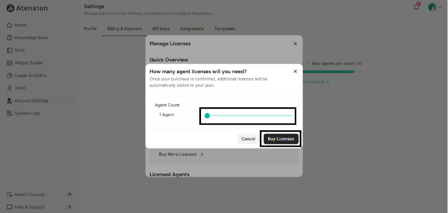Open the Admin Console icon
448x213 pixels.
(x=10, y=194)
